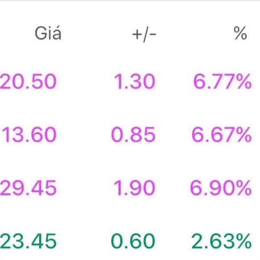Sort by the % column header

tap(240, 33)
